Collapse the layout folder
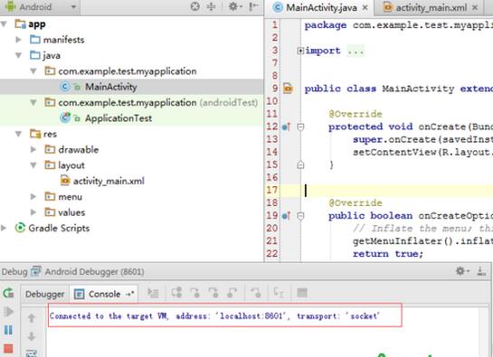 [x=33, y=165]
